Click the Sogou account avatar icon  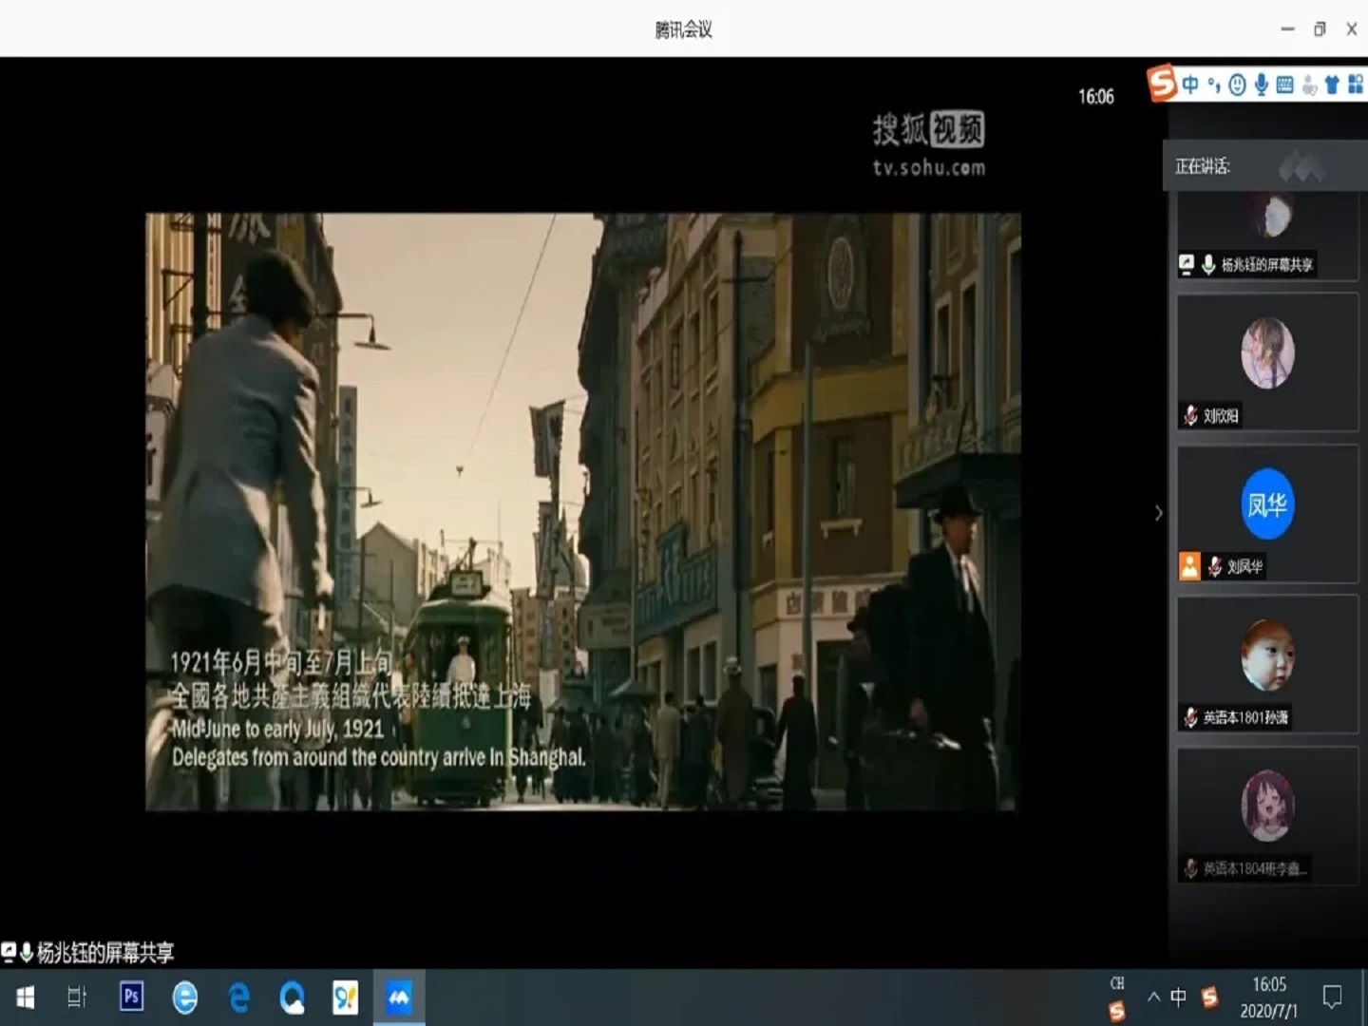(x=1309, y=85)
